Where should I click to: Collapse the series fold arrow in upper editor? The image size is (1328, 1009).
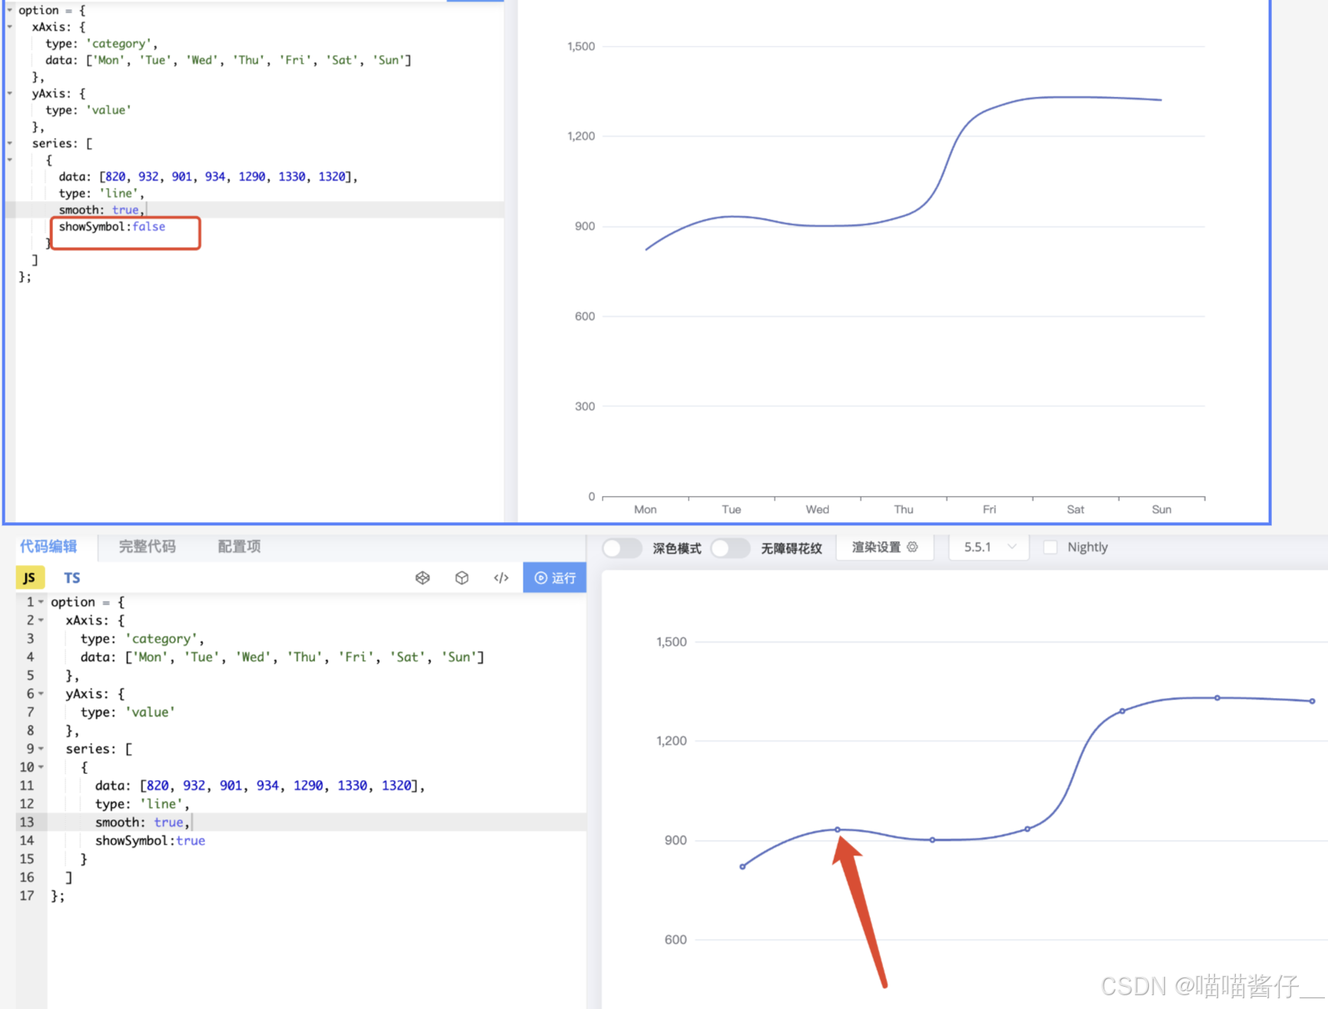(10, 144)
